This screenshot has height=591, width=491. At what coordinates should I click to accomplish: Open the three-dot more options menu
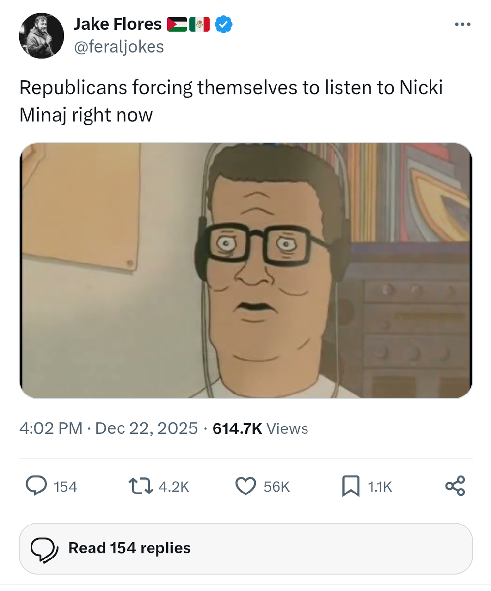pos(462,25)
